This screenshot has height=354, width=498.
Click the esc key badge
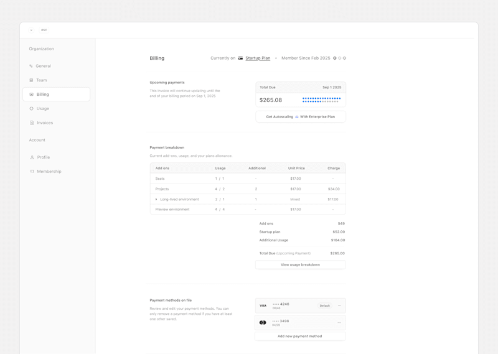[x=44, y=30]
